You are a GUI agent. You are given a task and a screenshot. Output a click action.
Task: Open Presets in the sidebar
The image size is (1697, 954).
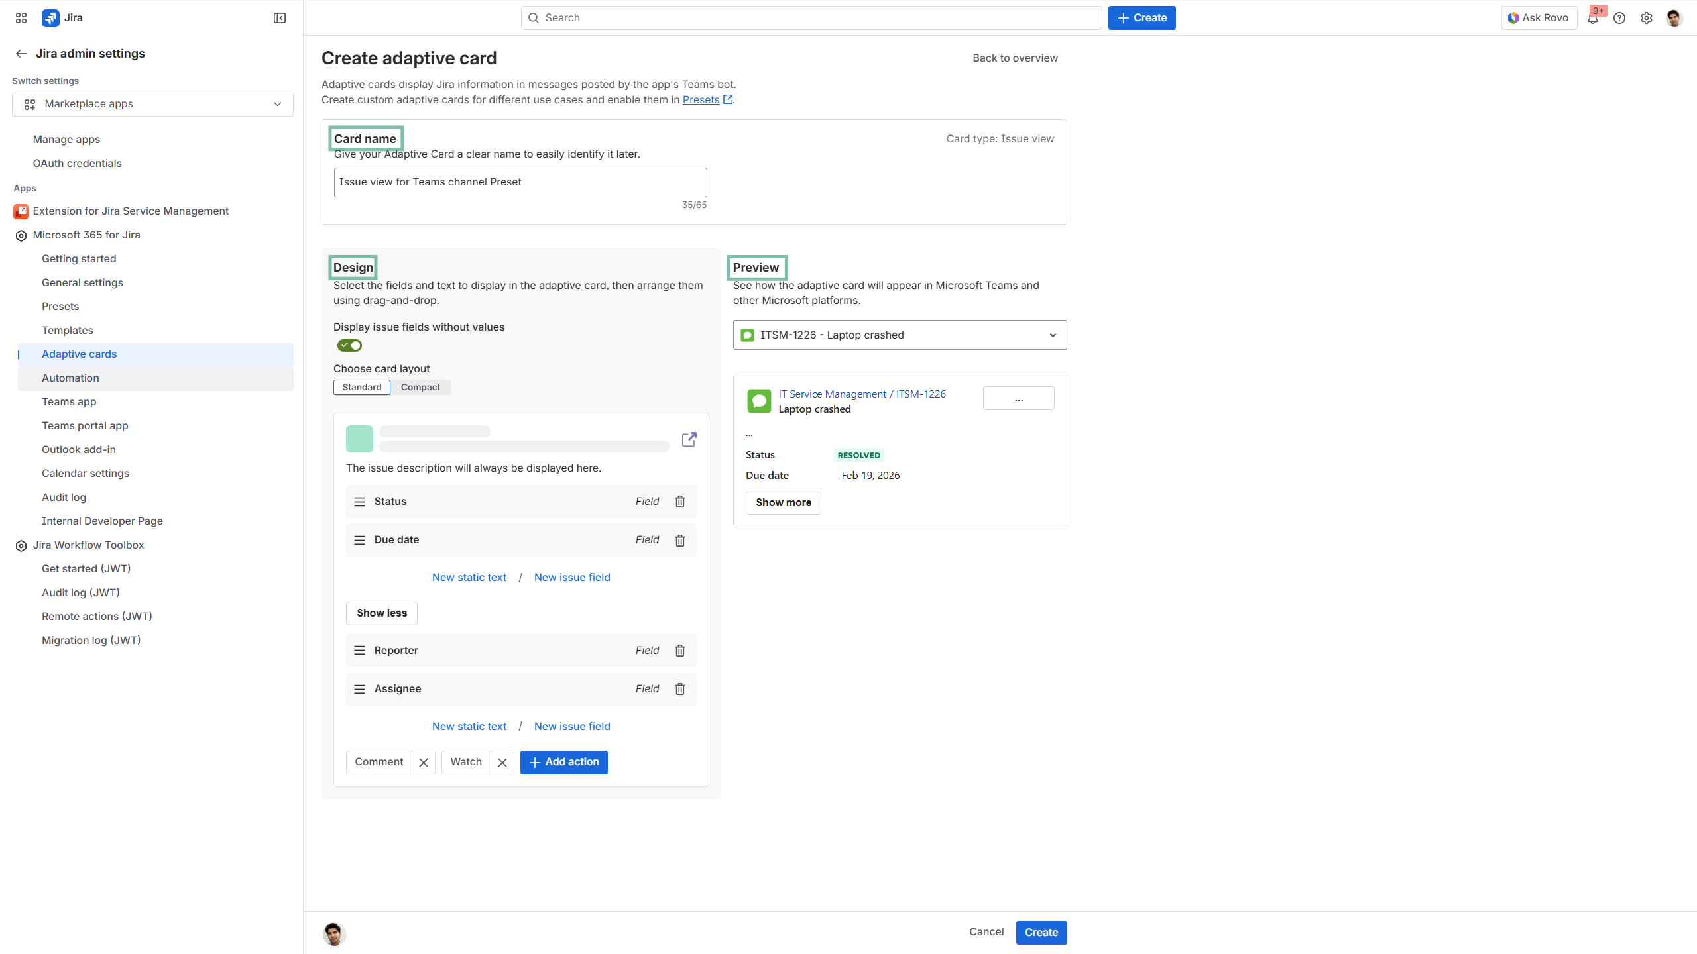[x=60, y=307]
